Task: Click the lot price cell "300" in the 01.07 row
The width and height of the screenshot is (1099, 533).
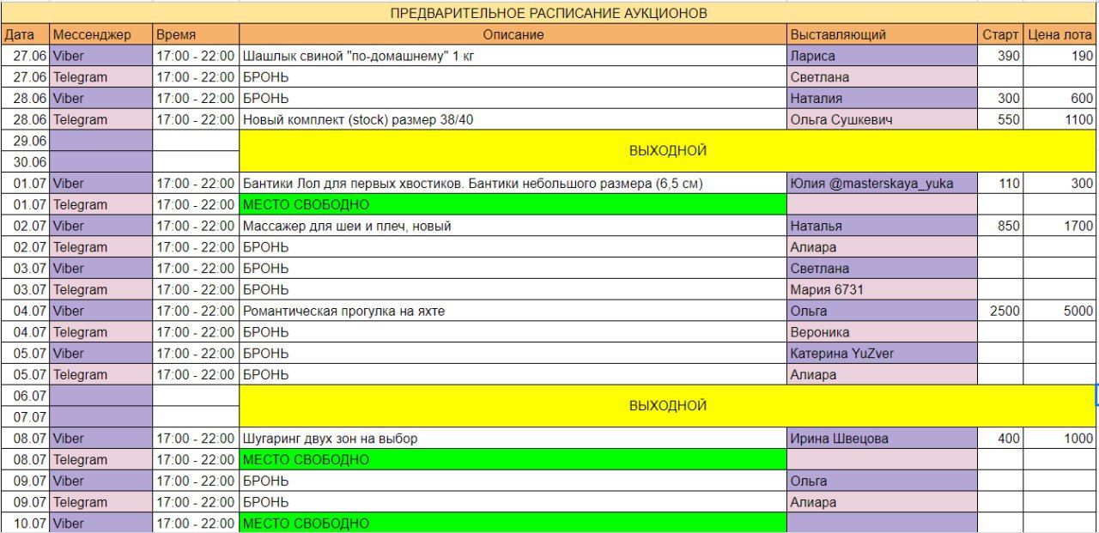Action: tap(1060, 184)
